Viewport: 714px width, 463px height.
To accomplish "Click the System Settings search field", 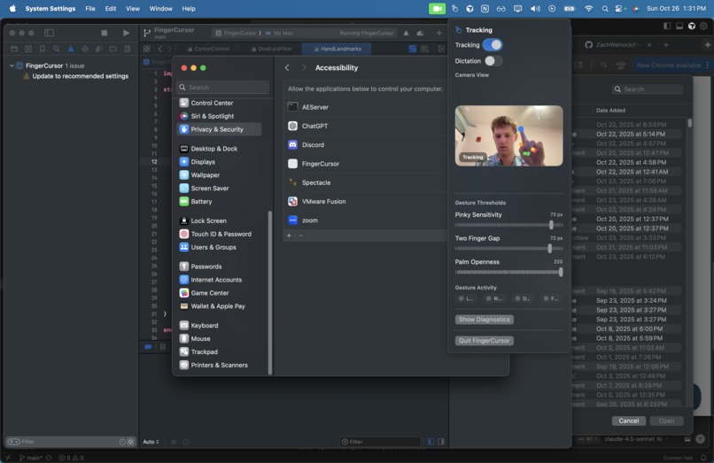I will tap(222, 87).
